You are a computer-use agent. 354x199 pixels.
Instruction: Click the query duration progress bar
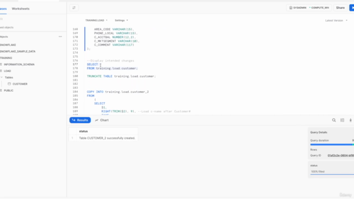[332, 145]
